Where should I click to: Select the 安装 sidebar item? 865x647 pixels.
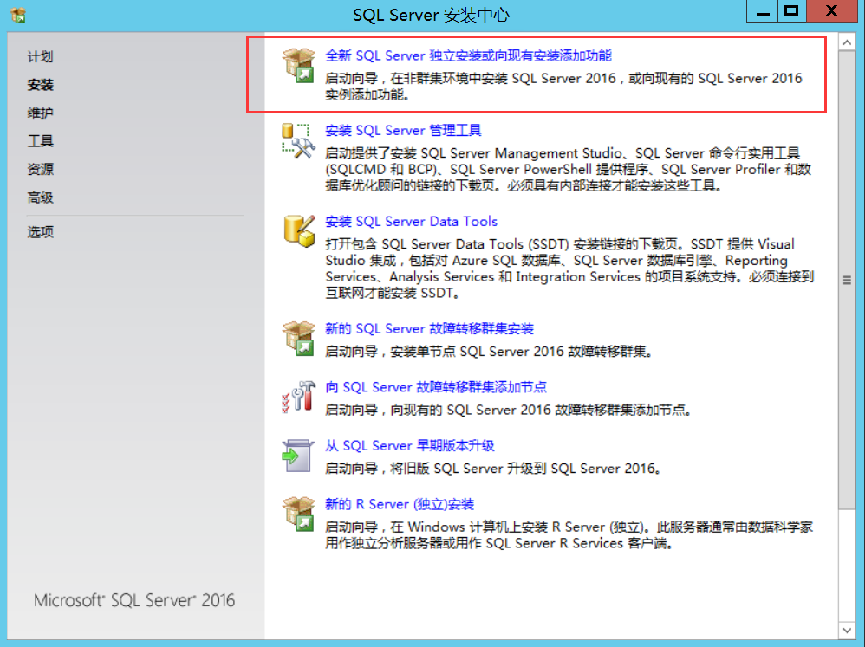point(40,84)
